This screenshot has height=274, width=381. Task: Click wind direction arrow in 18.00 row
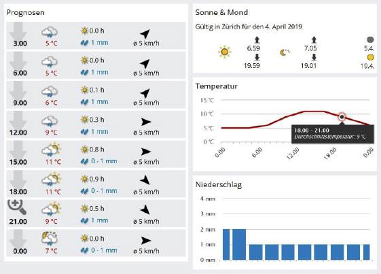tap(145, 180)
